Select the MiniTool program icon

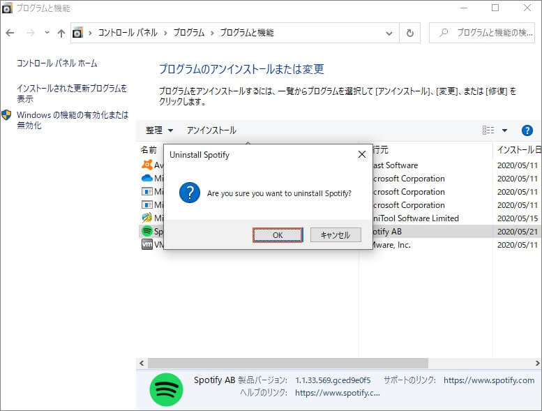(147, 218)
